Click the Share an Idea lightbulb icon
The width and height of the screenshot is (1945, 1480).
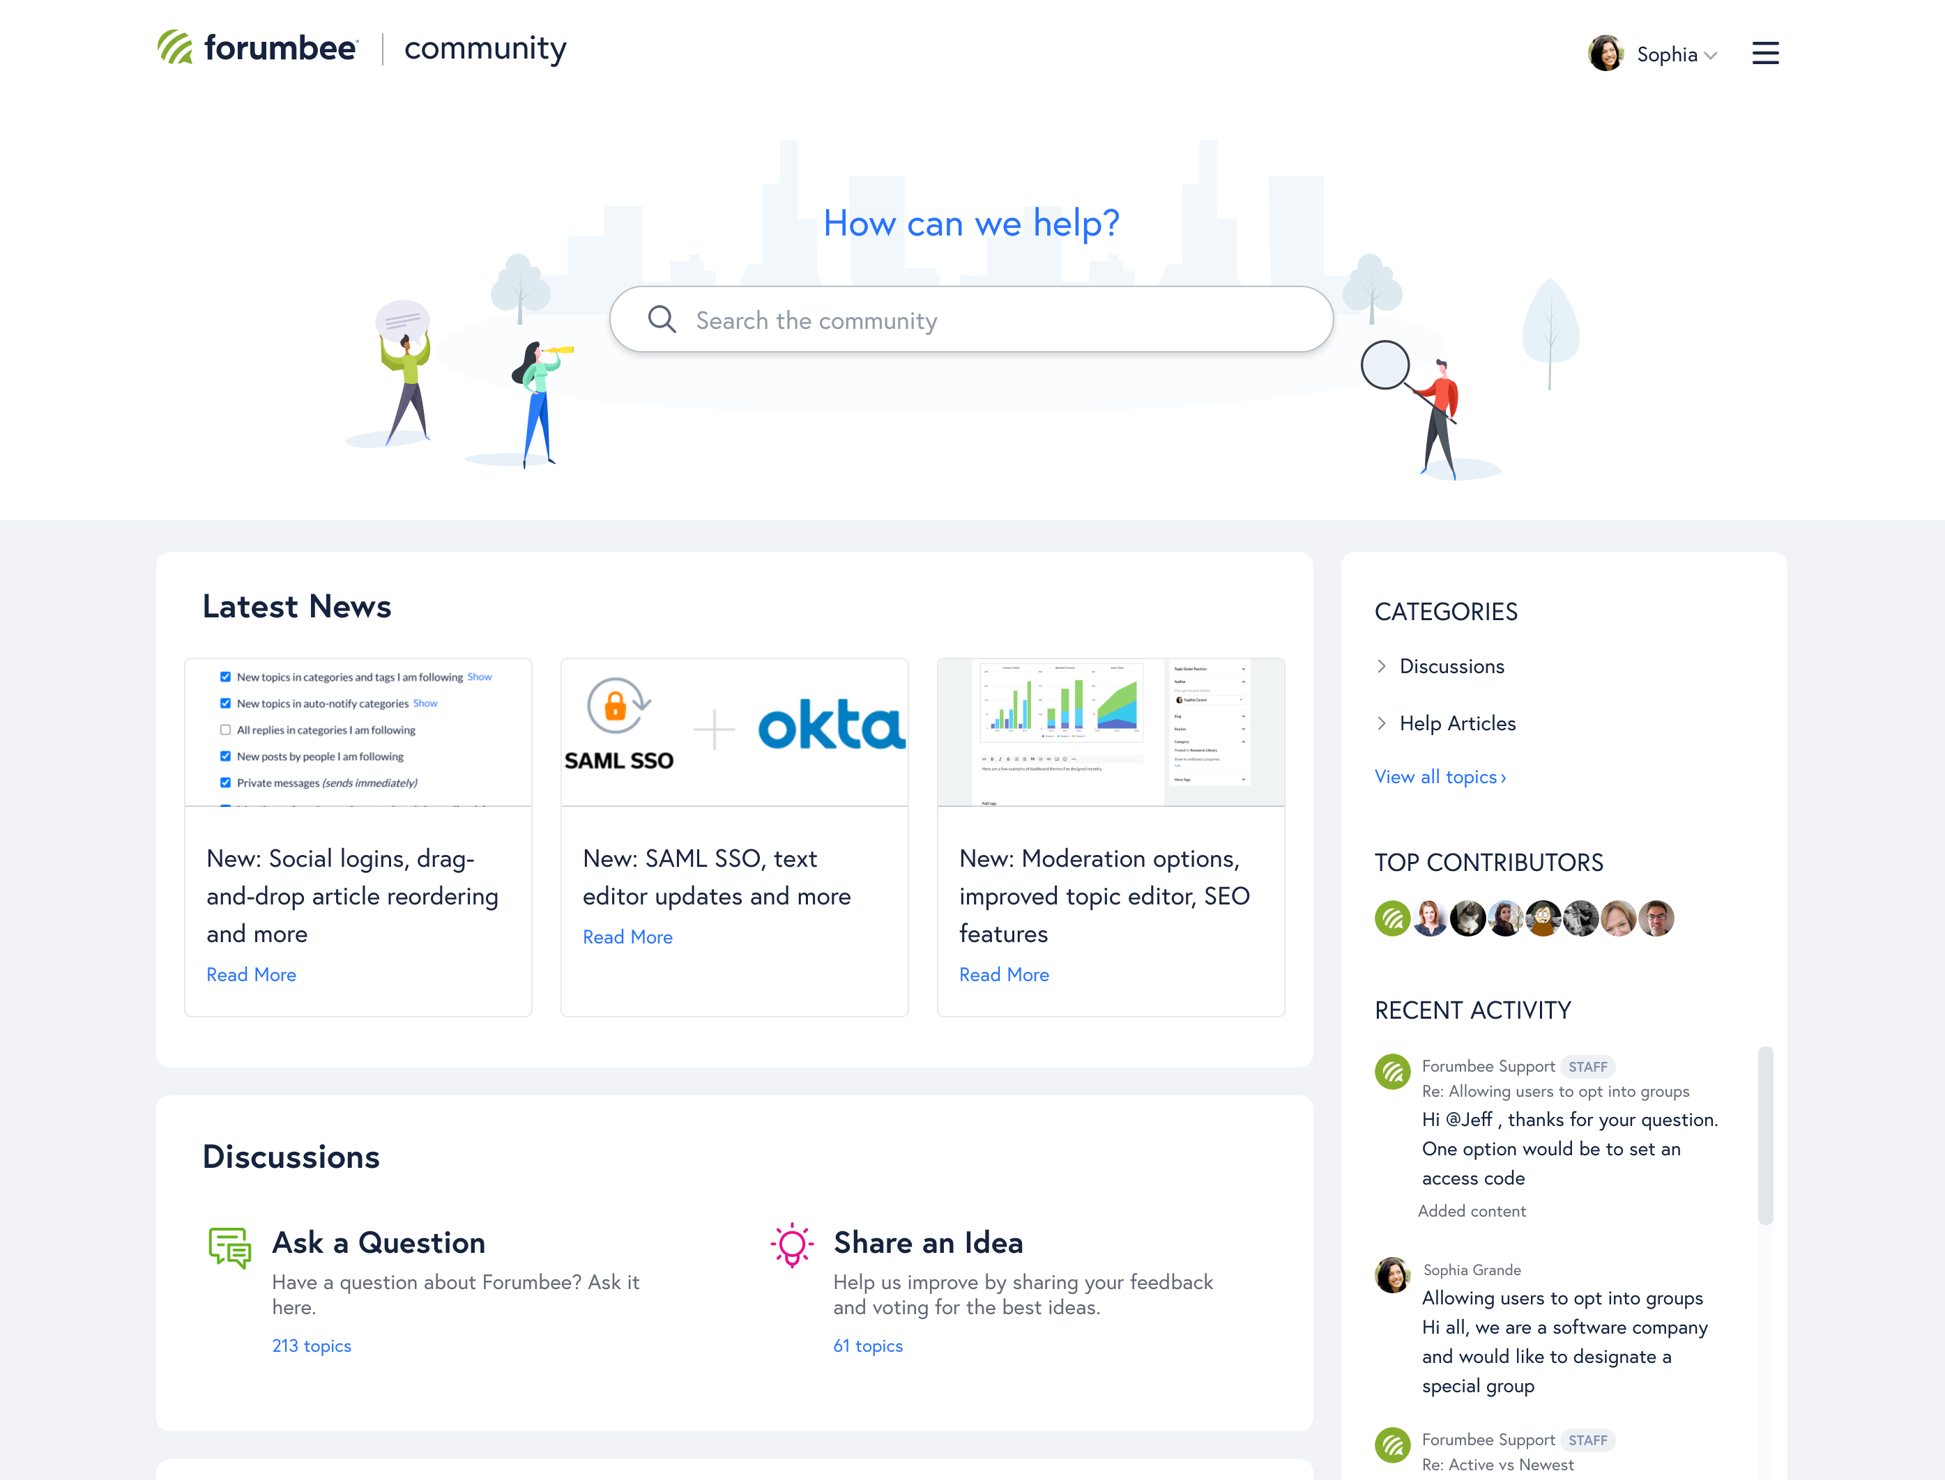[791, 1244]
